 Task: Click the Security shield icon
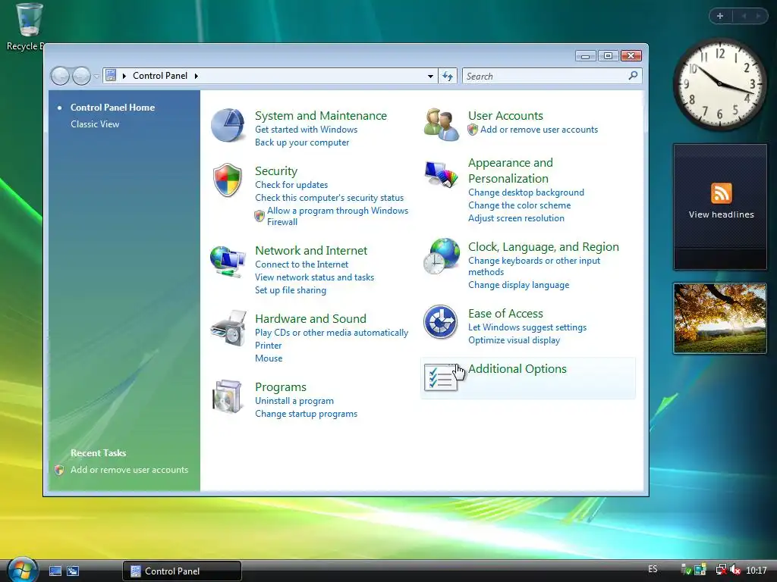228,180
